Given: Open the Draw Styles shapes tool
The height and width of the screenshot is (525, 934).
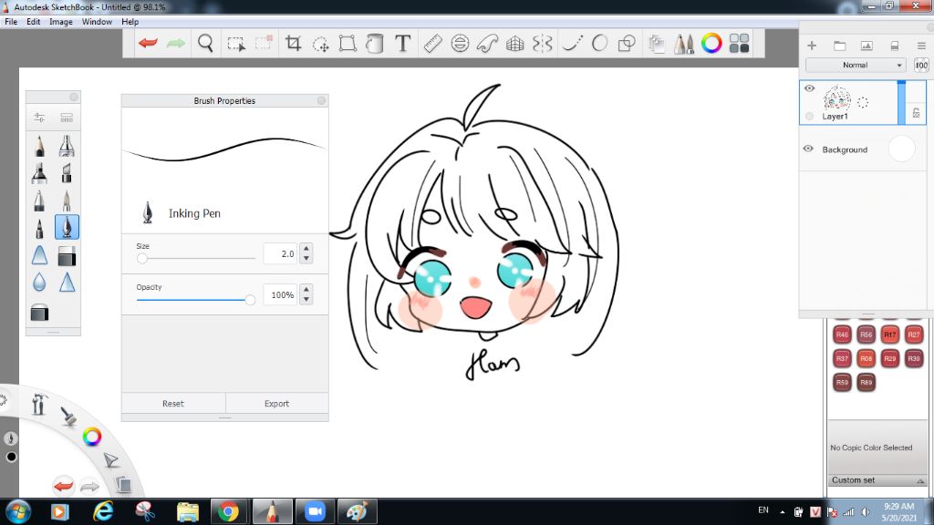Looking at the screenshot, I should [627, 44].
